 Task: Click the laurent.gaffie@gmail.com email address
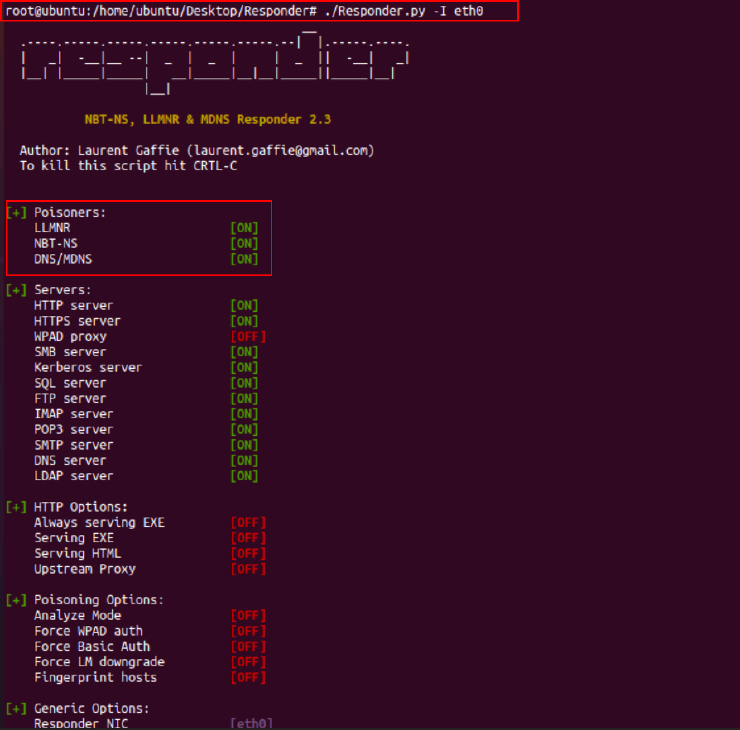point(280,150)
